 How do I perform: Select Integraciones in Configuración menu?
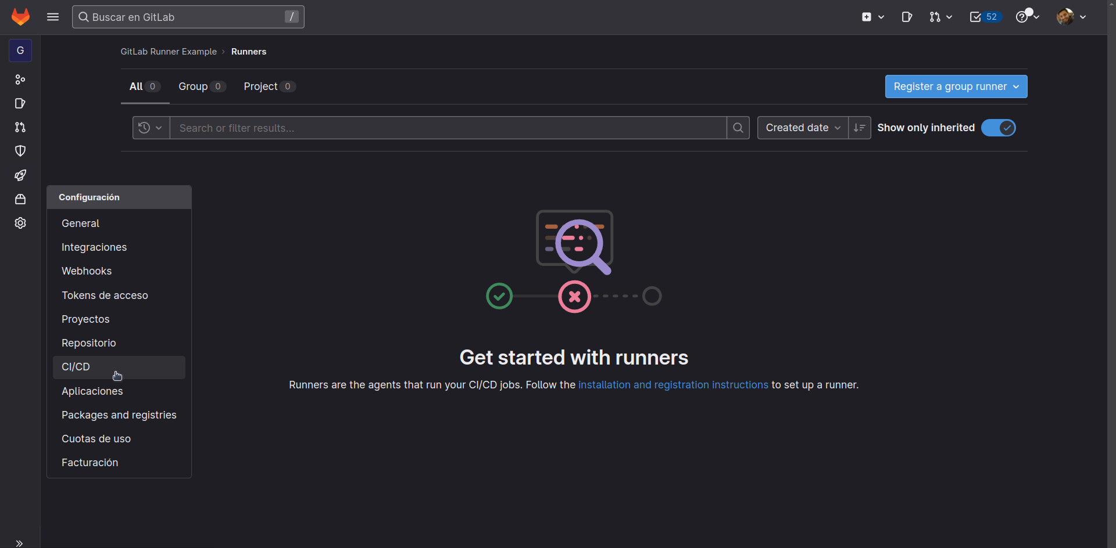coord(119,247)
